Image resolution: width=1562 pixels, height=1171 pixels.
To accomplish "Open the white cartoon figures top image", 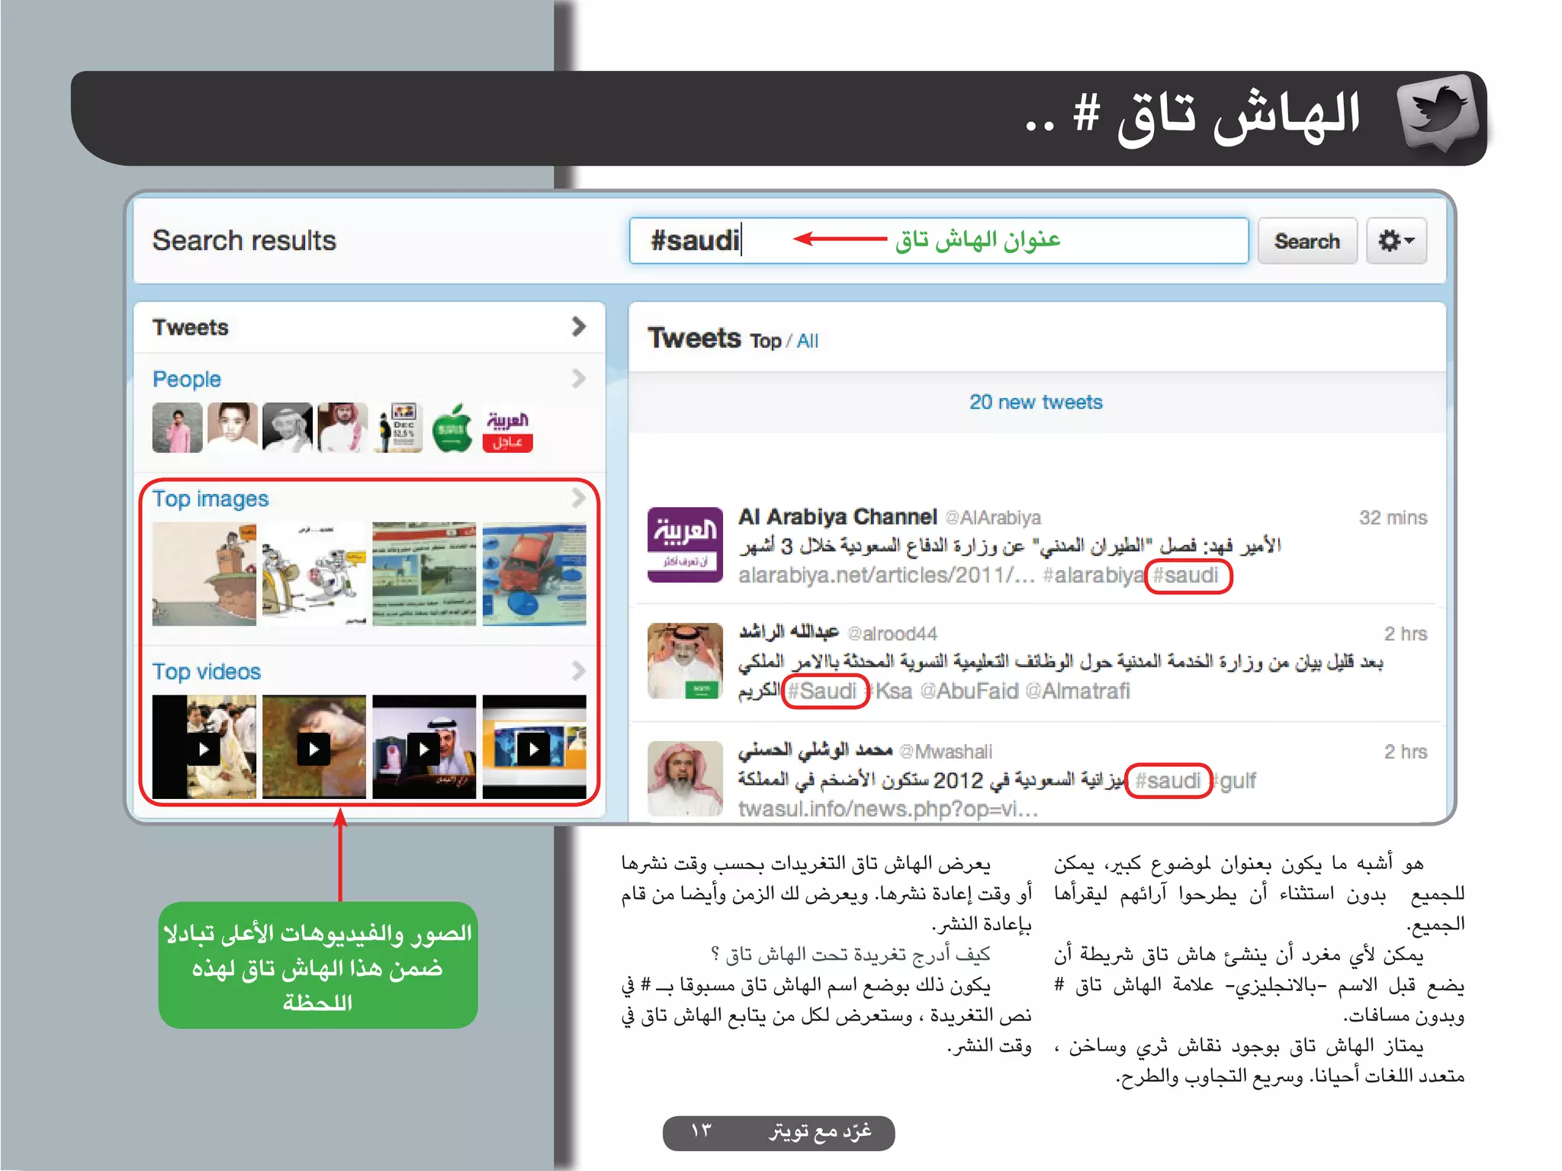I will click(314, 574).
